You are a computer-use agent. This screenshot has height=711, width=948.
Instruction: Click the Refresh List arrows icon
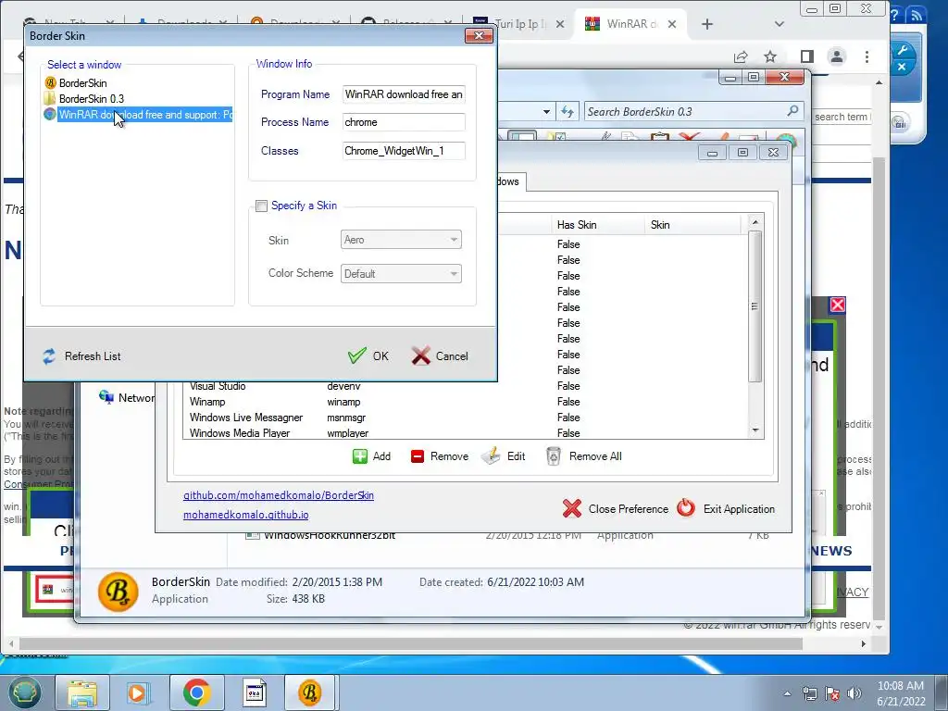click(49, 356)
